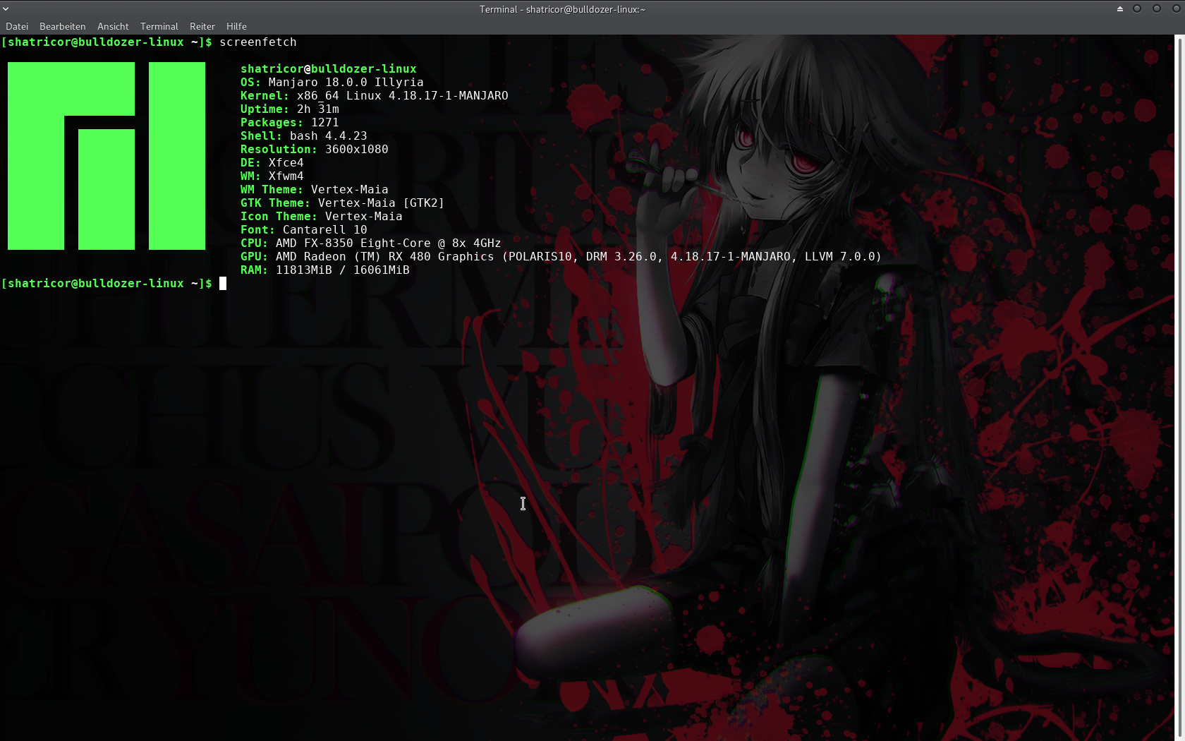Click 'Icon Theme: Vertex-Maia' line

pos(321,217)
